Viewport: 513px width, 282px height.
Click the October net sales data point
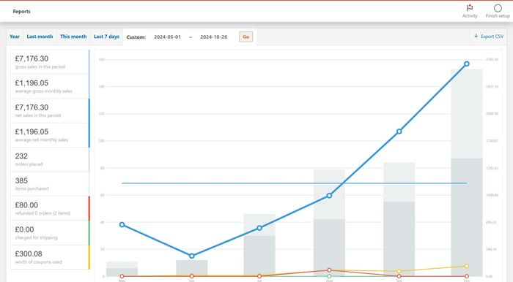[467, 64]
